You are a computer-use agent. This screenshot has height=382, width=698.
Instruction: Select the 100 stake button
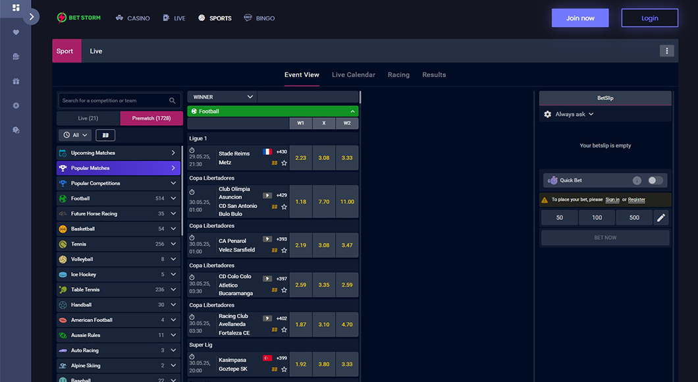tap(597, 218)
